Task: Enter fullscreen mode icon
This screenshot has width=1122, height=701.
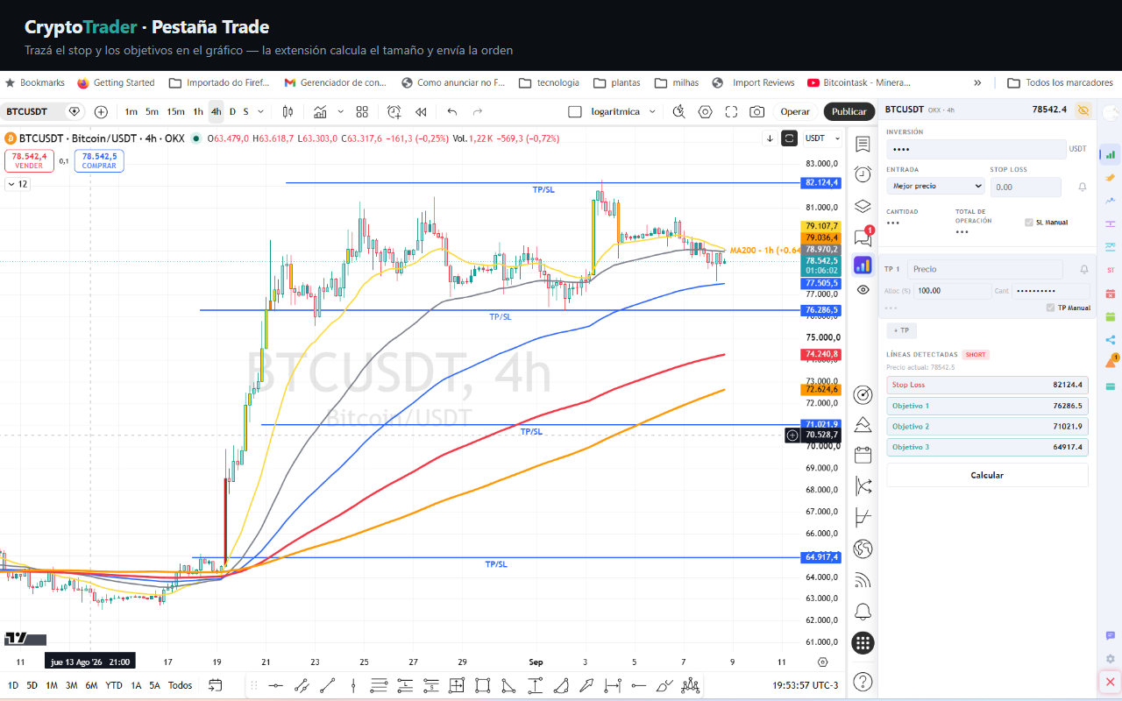Action: click(x=731, y=111)
